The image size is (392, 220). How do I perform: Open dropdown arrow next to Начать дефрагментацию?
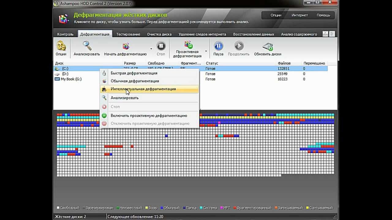151,49
